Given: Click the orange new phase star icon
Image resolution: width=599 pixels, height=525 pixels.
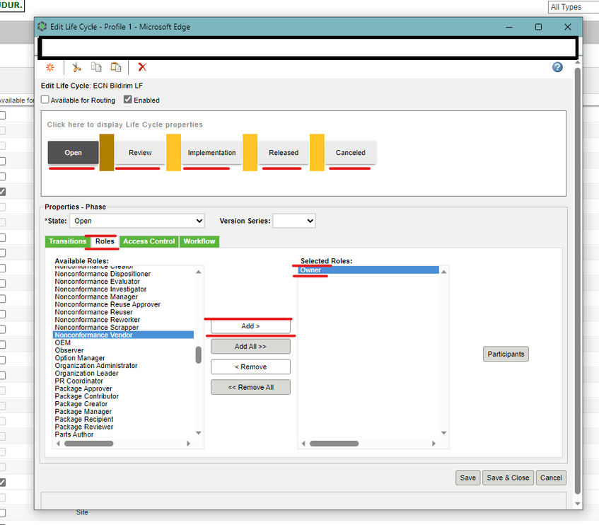Looking at the screenshot, I should coord(50,67).
